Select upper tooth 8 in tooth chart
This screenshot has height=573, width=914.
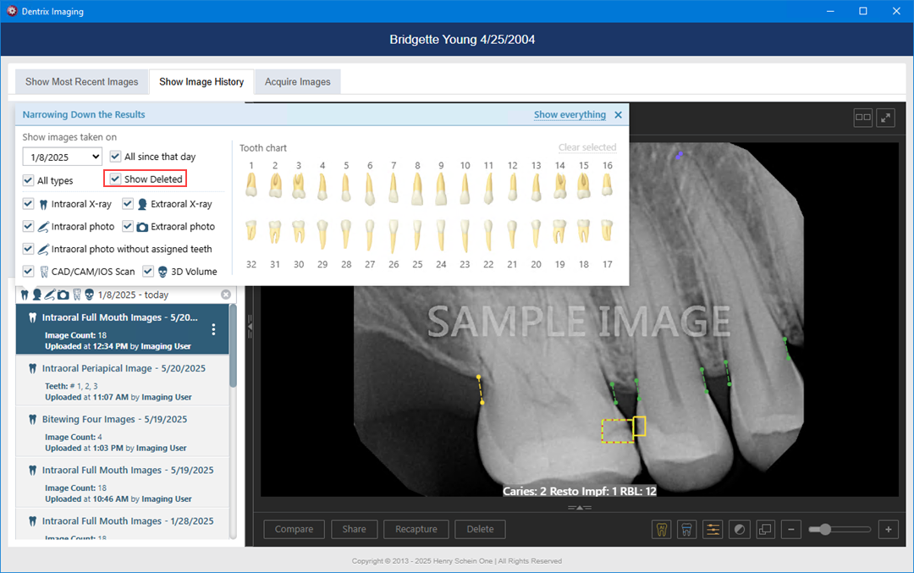pos(417,189)
